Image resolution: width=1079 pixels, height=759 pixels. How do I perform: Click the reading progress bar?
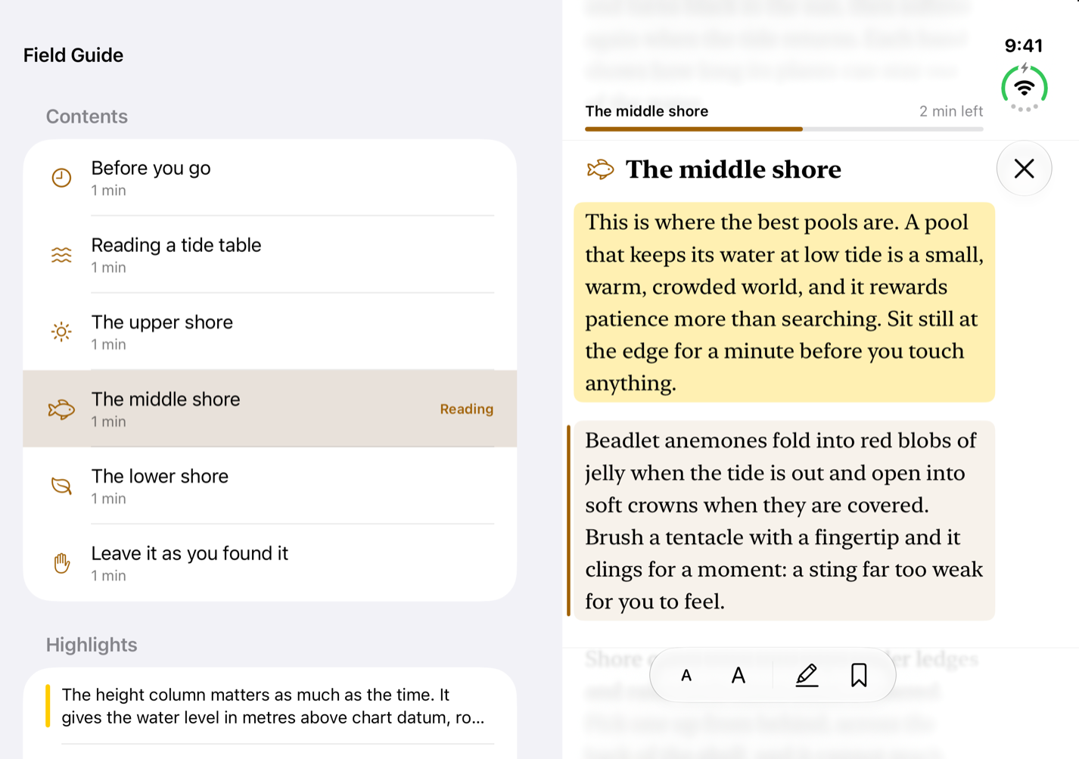(x=784, y=129)
